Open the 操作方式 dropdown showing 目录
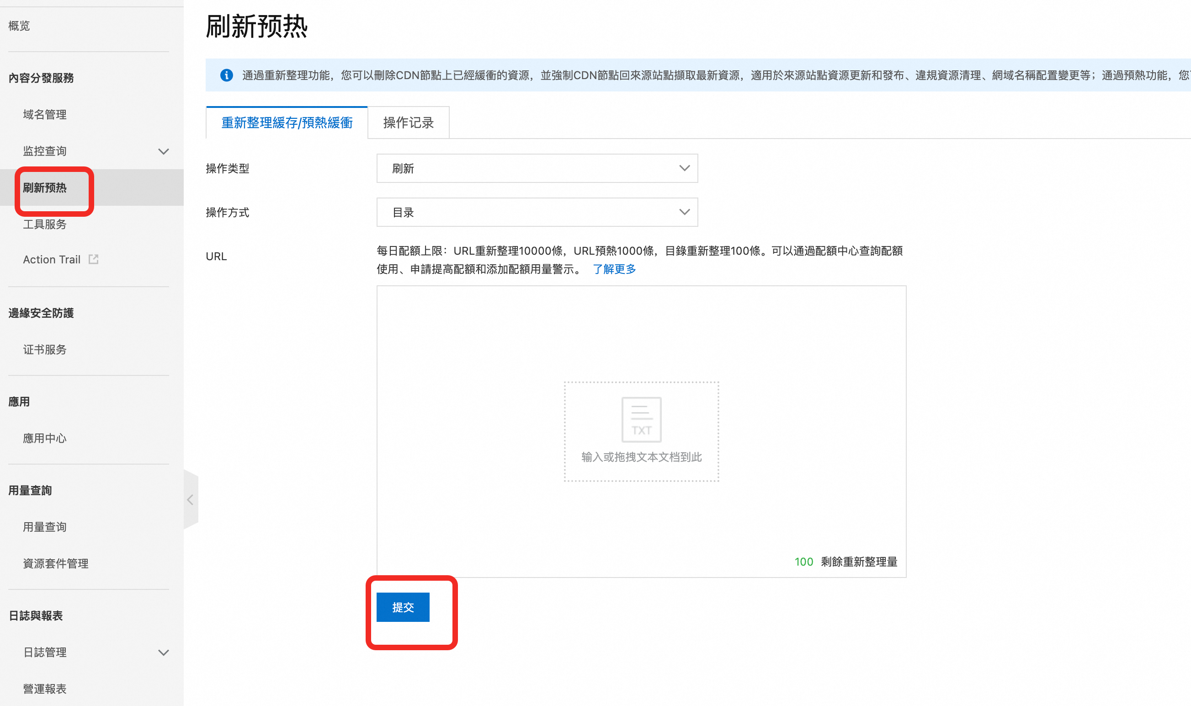1191x706 pixels. coord(537,212)
